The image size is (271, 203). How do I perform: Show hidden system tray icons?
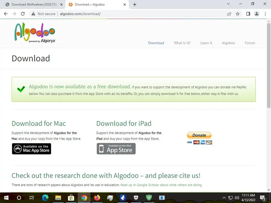[224, 198]
